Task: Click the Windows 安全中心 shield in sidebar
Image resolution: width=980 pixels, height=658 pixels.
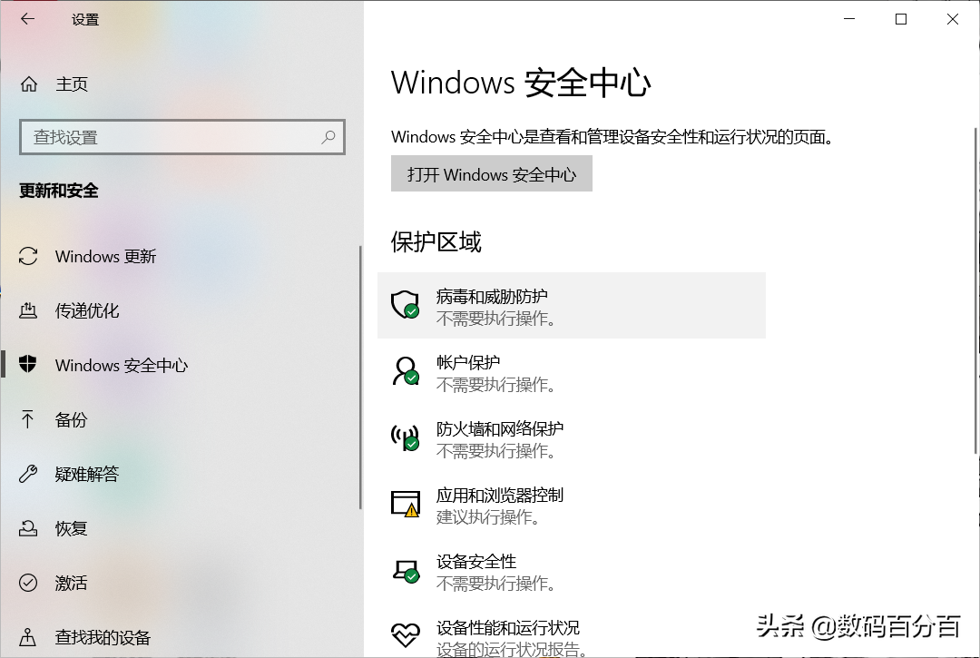Action: click(x=27, y=366)
